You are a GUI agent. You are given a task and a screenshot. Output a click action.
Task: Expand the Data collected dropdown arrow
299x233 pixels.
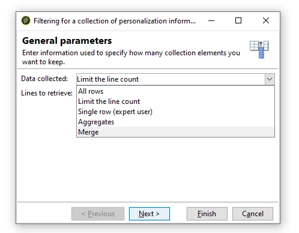[x=270, y=79]
